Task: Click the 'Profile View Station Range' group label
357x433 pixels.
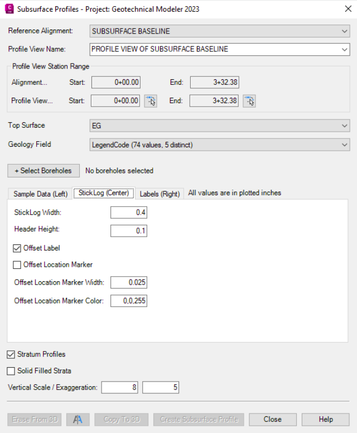Action: pos(51,66)
